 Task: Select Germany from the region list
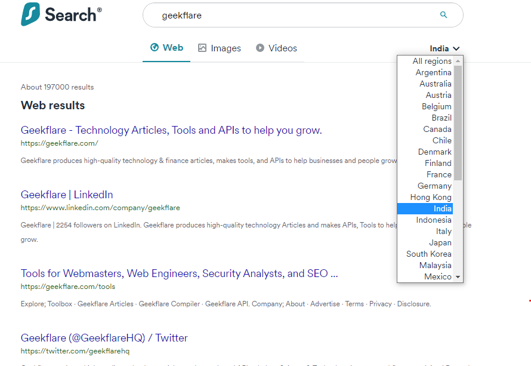pos(434,186)
